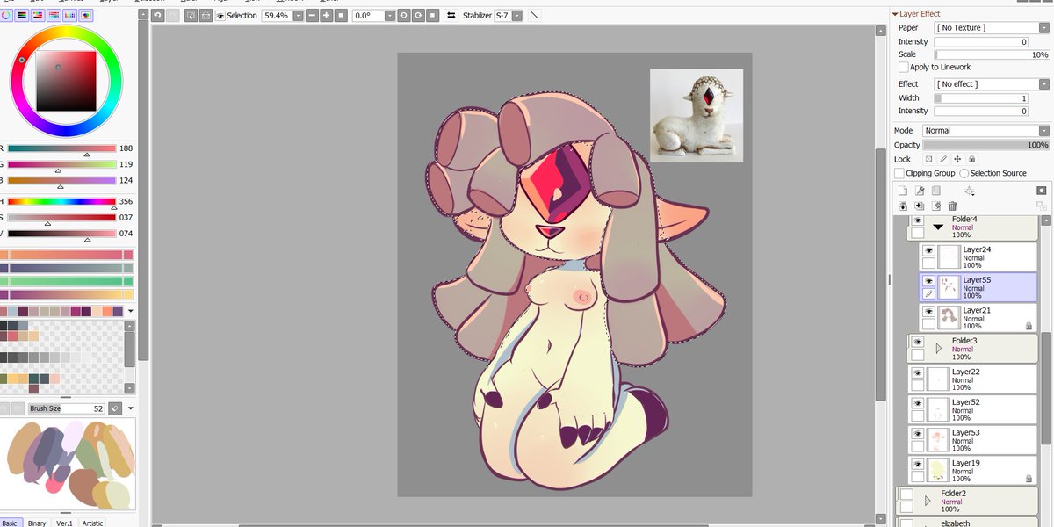
Task: Reset canvas rotation
Action: point(433,15)
